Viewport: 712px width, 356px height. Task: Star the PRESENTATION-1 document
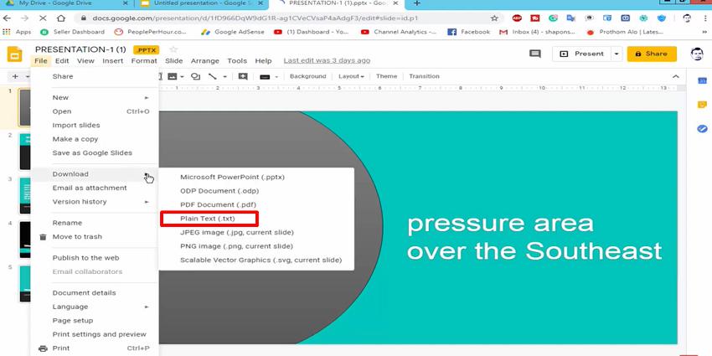(x=173, y=49)
